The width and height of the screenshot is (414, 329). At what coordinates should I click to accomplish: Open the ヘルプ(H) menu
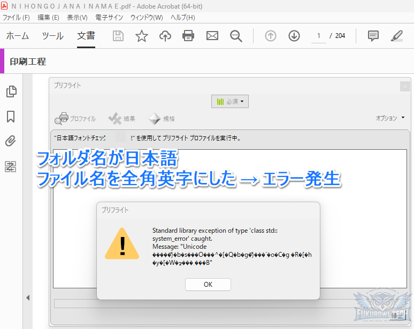pos(183,18)
